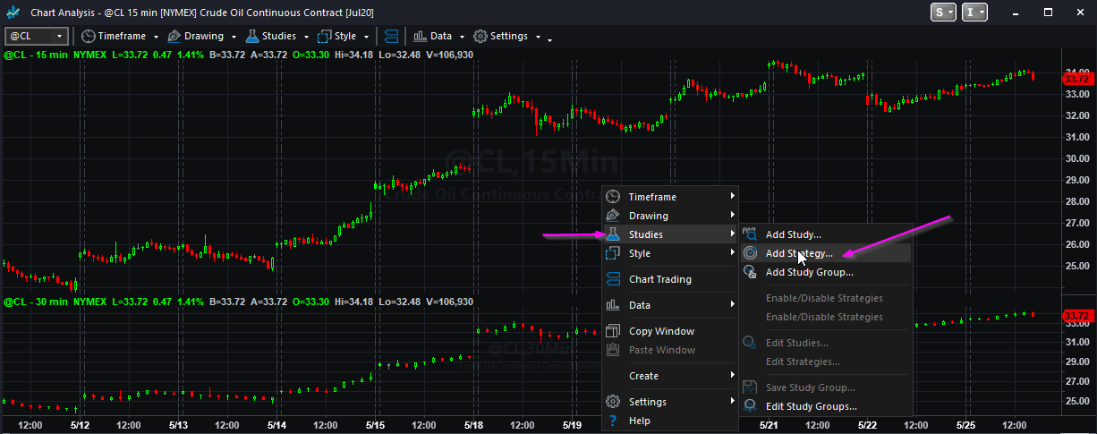Click the Drawing pencil icon in toolbar

click(174, 36)
